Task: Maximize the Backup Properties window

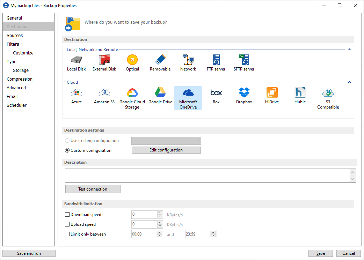Action: [340, 5]
